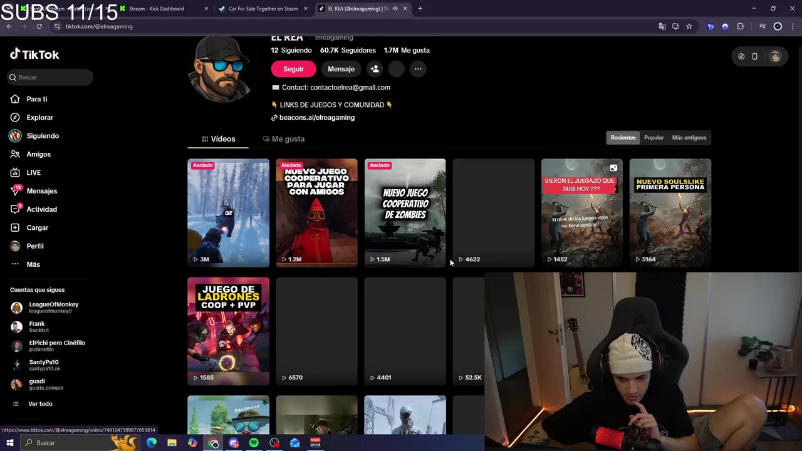Screen dimensions: 802x451
Task: Open a new browser tab
Action: point(420,9)
